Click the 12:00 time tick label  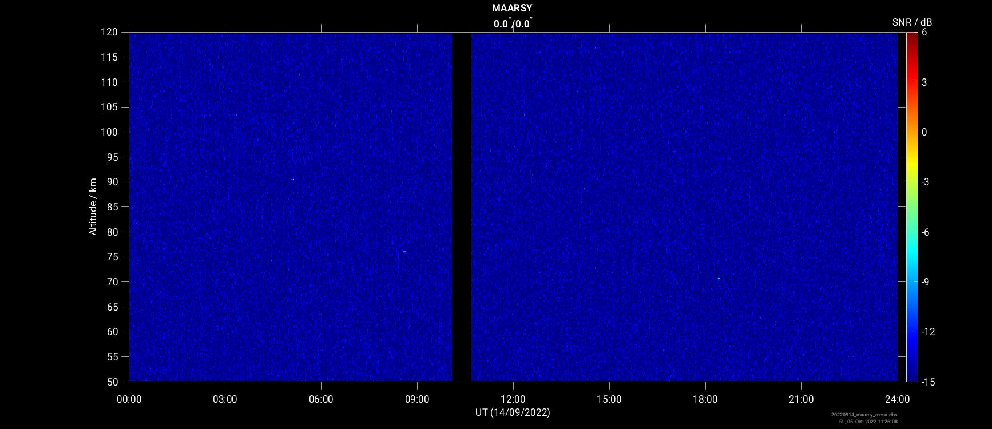pyautogui.click(x=513, y=399)
